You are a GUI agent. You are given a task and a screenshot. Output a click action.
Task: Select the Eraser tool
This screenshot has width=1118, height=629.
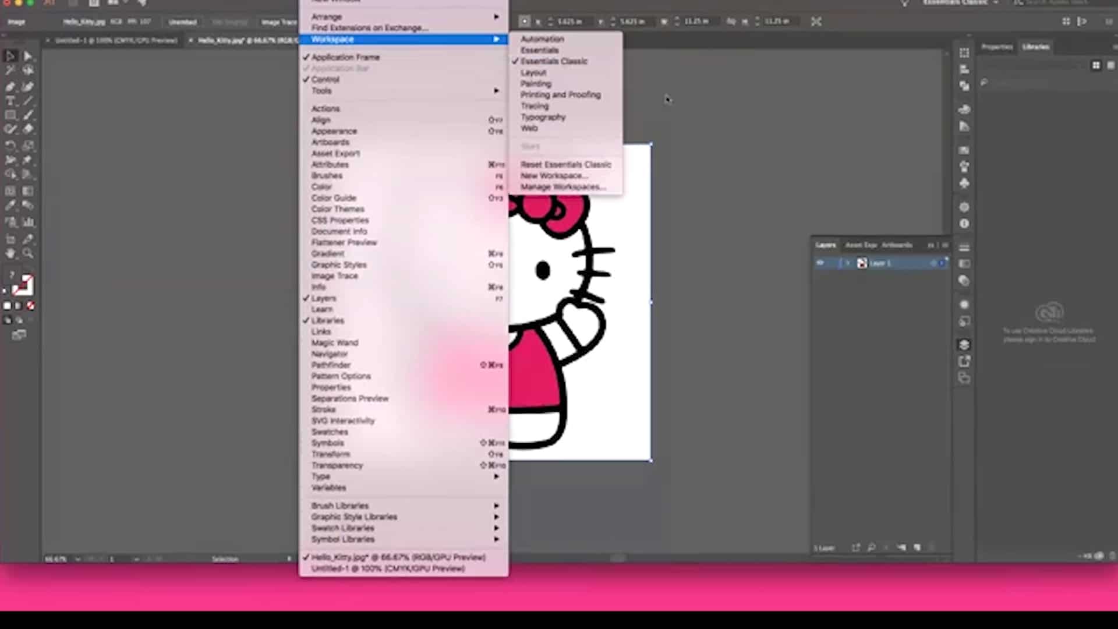point(27,129)
